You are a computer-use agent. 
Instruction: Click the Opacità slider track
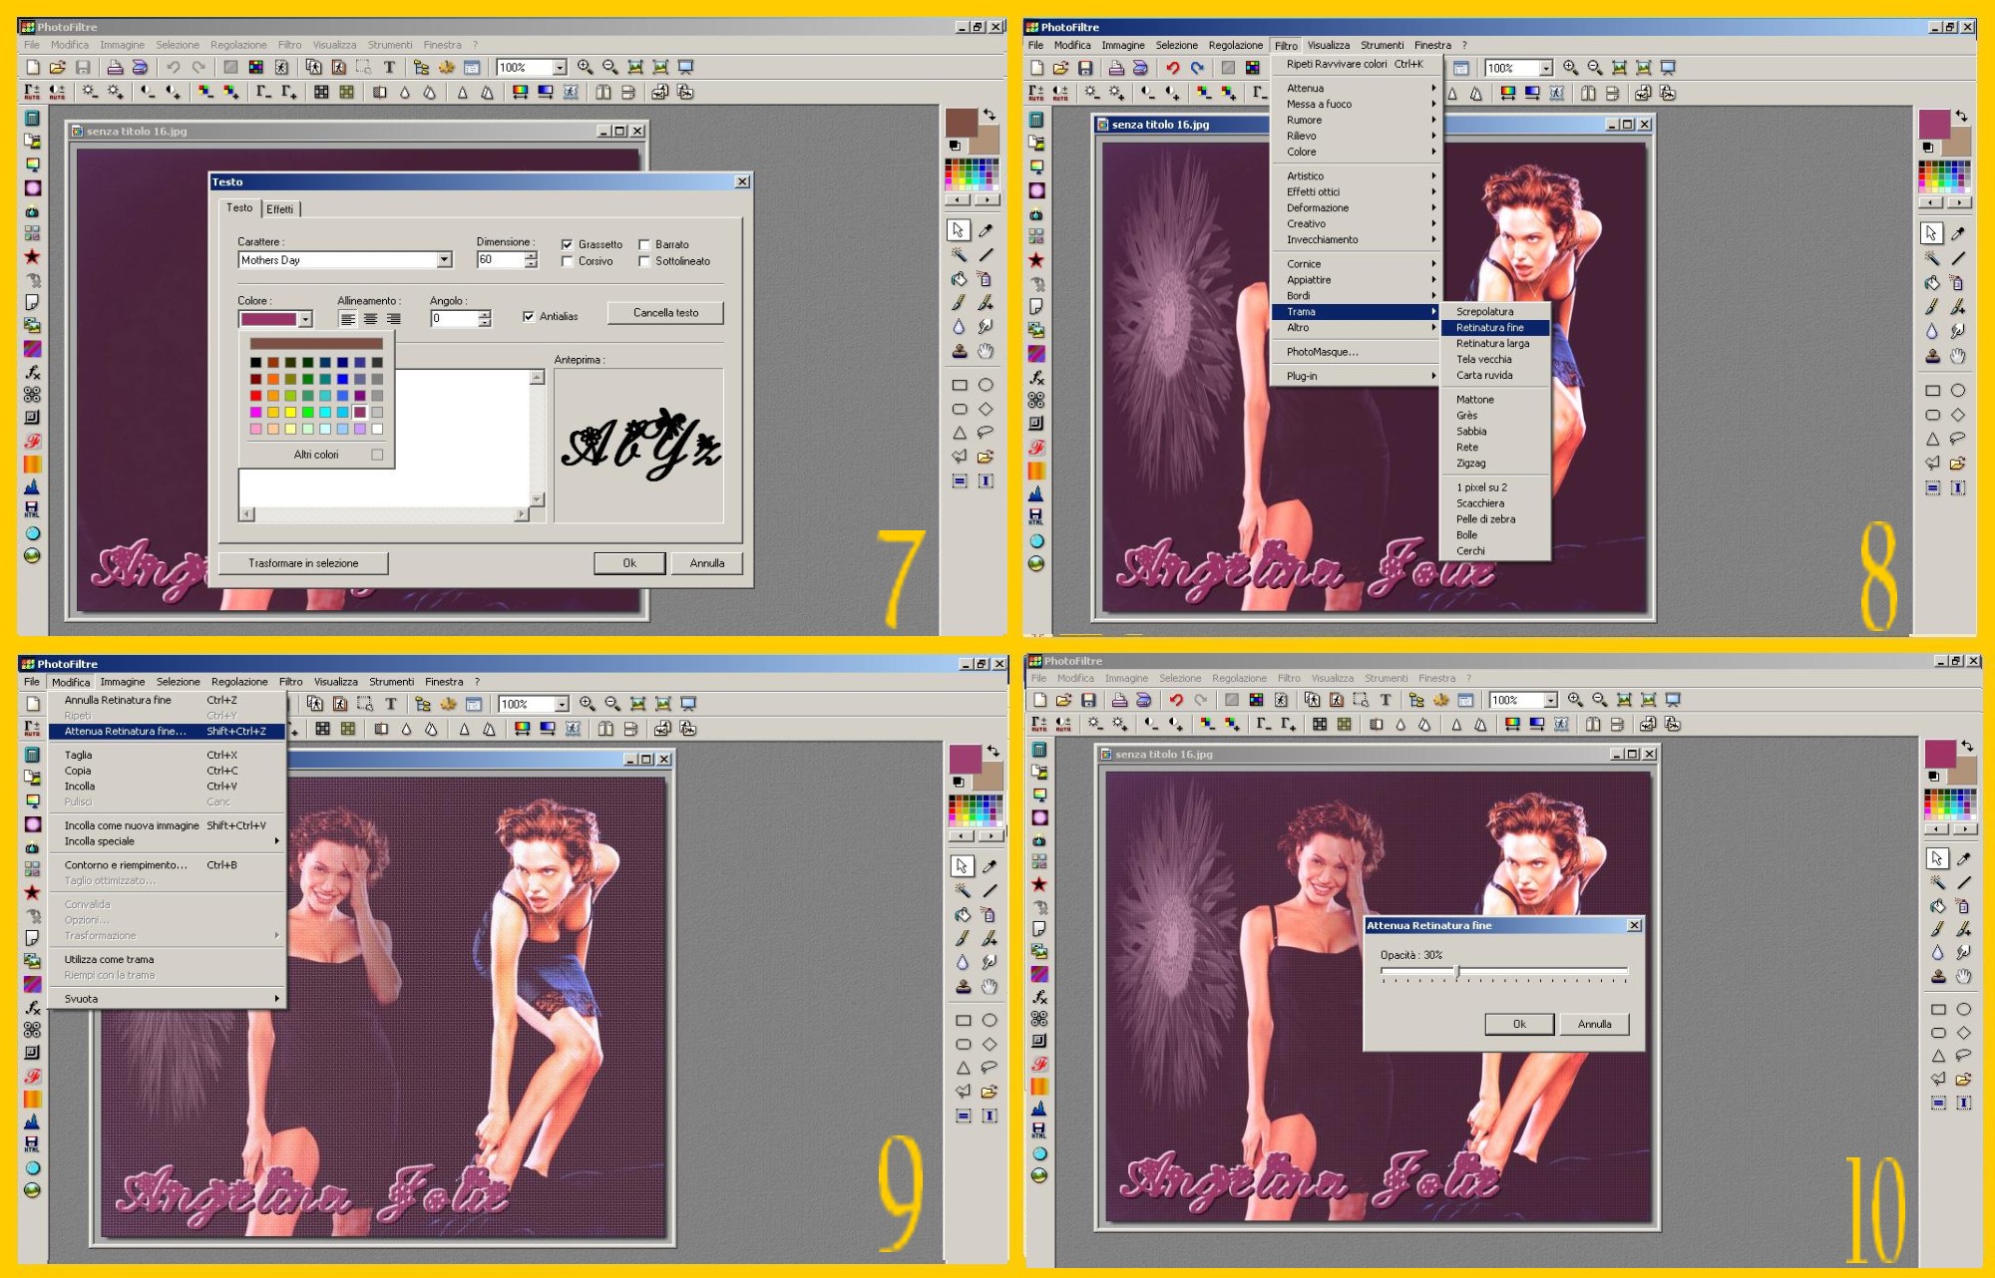(1541, 971)
